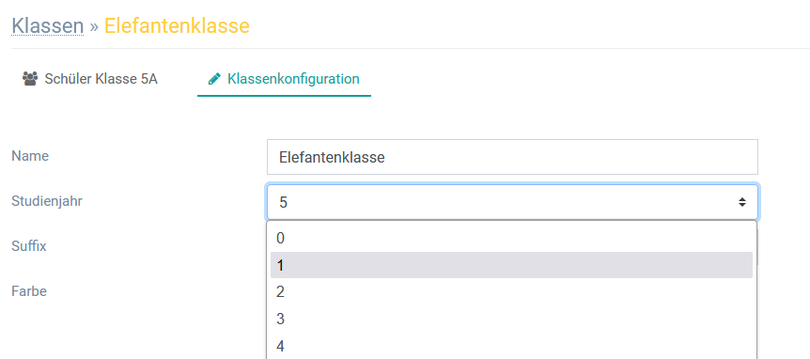Click the pencil icon beside Klassenkonfiguration
810x359 pixels.
(214, 79)
